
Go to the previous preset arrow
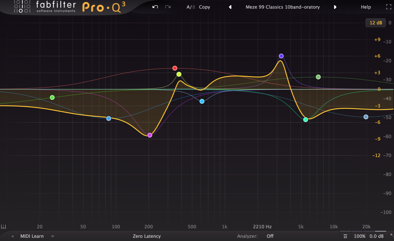click(x=230, y=7)
